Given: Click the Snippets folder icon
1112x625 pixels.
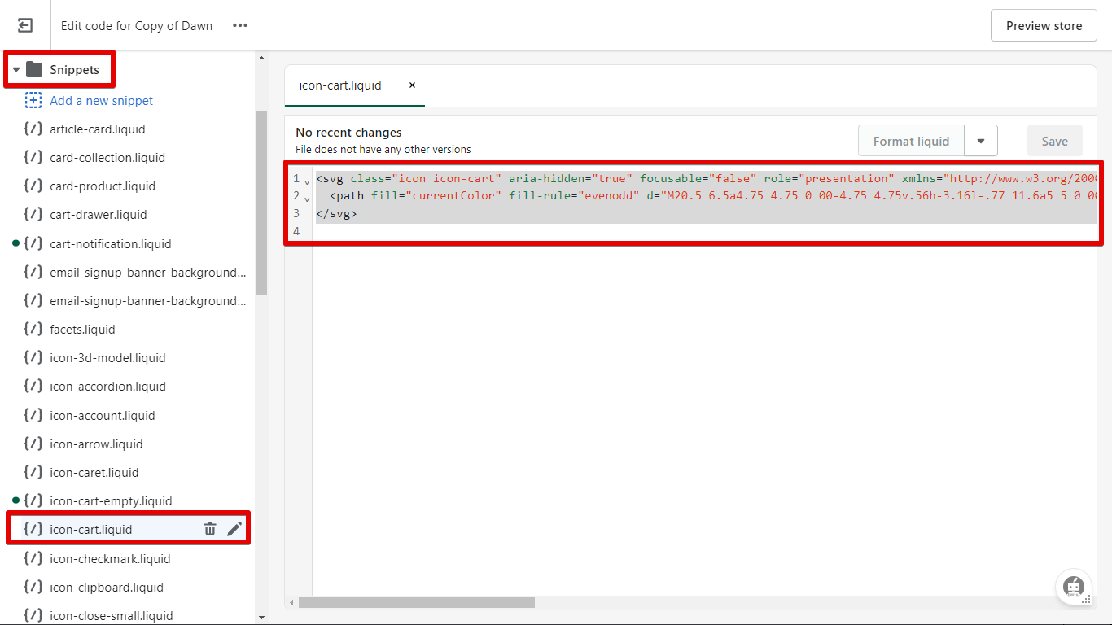Looking at the screenshot, I should 34,70.
